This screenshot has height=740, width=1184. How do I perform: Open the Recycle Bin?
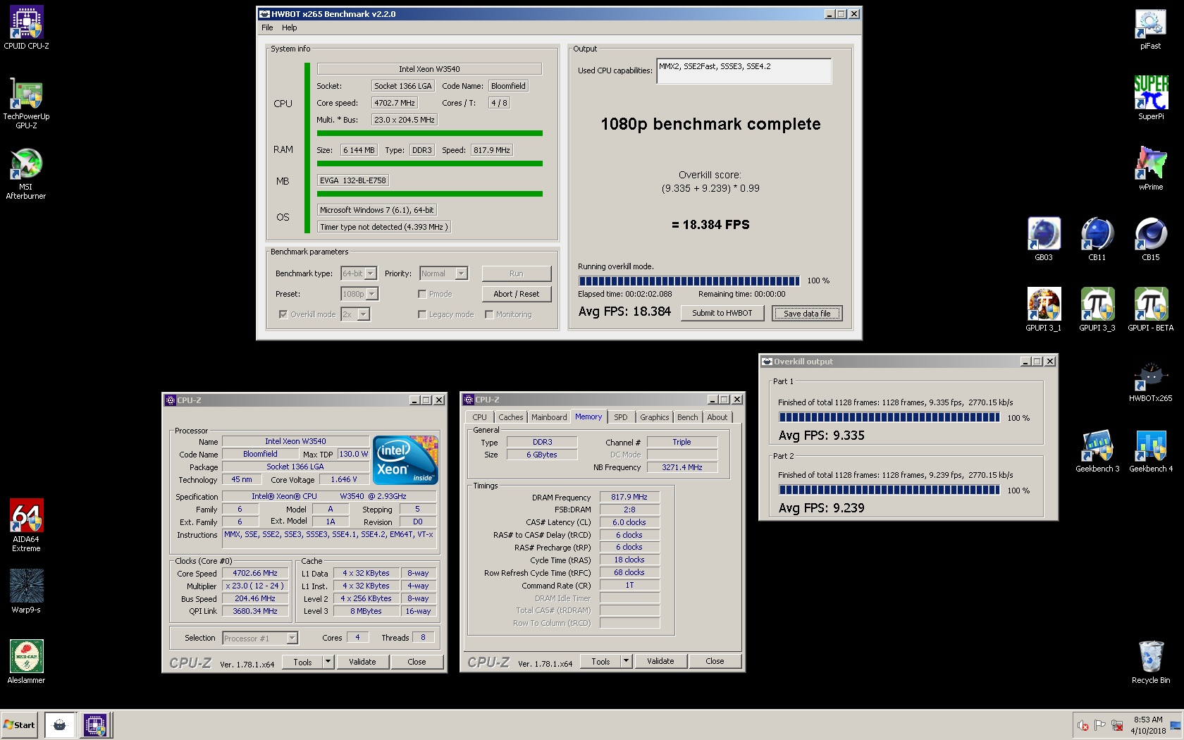point(1151,662)
